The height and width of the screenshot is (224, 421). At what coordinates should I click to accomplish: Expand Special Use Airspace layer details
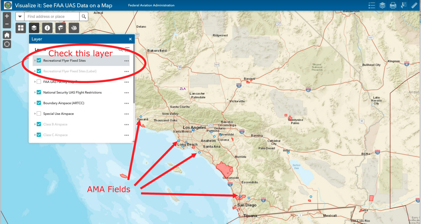(35, 114)
